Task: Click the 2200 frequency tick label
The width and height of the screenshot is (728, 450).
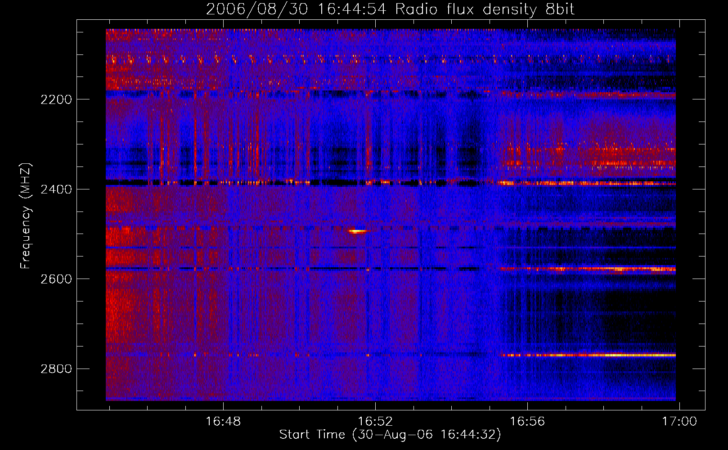Action: tap(56, 99)
